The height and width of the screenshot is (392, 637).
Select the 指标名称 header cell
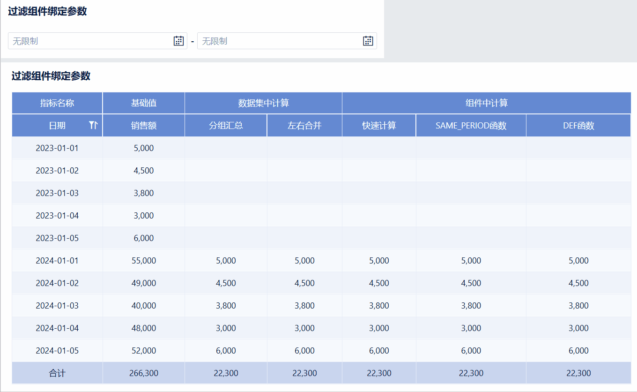pos(57,103)
